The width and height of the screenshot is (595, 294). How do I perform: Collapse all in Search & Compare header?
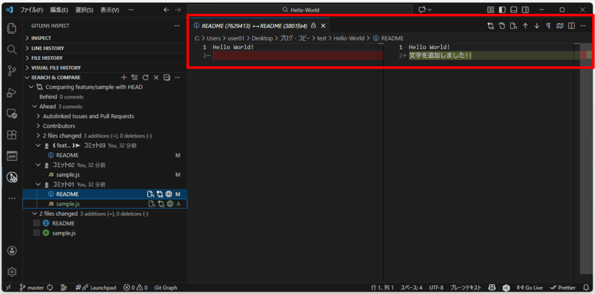point(166,77)
